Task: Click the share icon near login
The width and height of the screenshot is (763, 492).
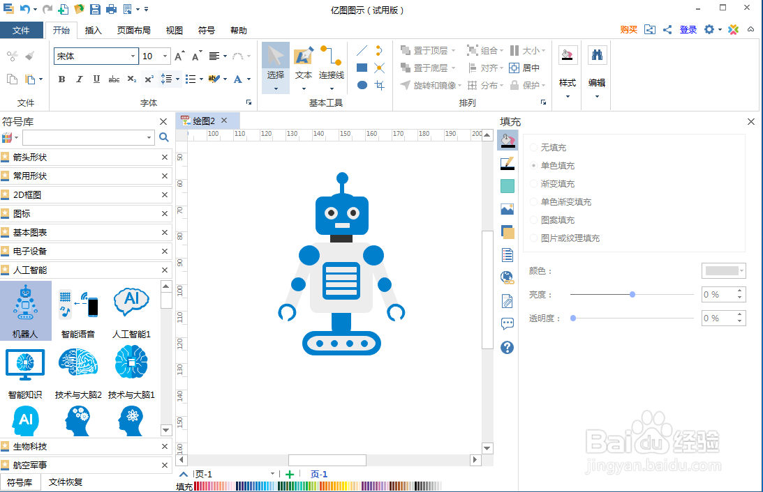Action: (667, 30)
